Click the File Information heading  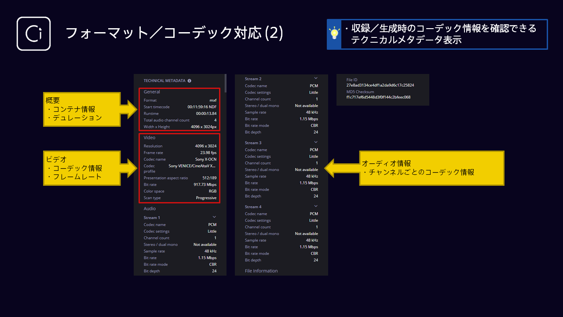(x=261, y=271)
